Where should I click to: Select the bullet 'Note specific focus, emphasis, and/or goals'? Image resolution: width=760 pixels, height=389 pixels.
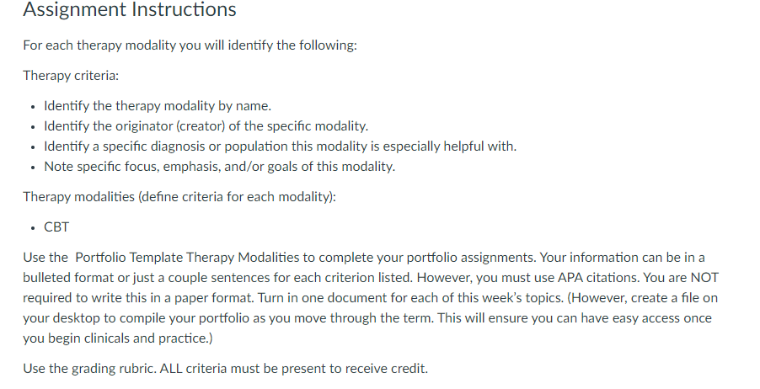coord(220,167)
